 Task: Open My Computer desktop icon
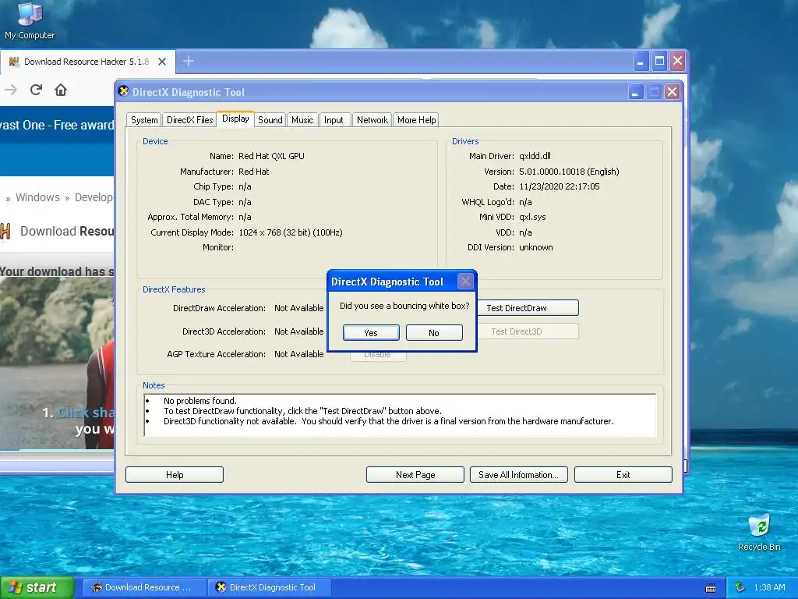(x=30, y=20)
